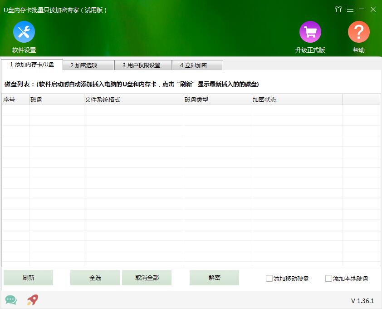The height and width of the screenshot is (309, 382).
Task: Open help with the 帮助 question mark icon
Action: 358,32
